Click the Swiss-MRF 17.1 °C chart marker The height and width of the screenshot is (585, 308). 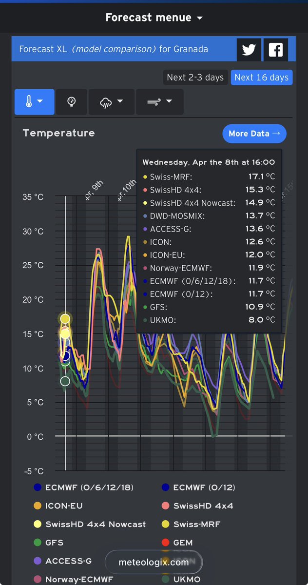[65, 319]
